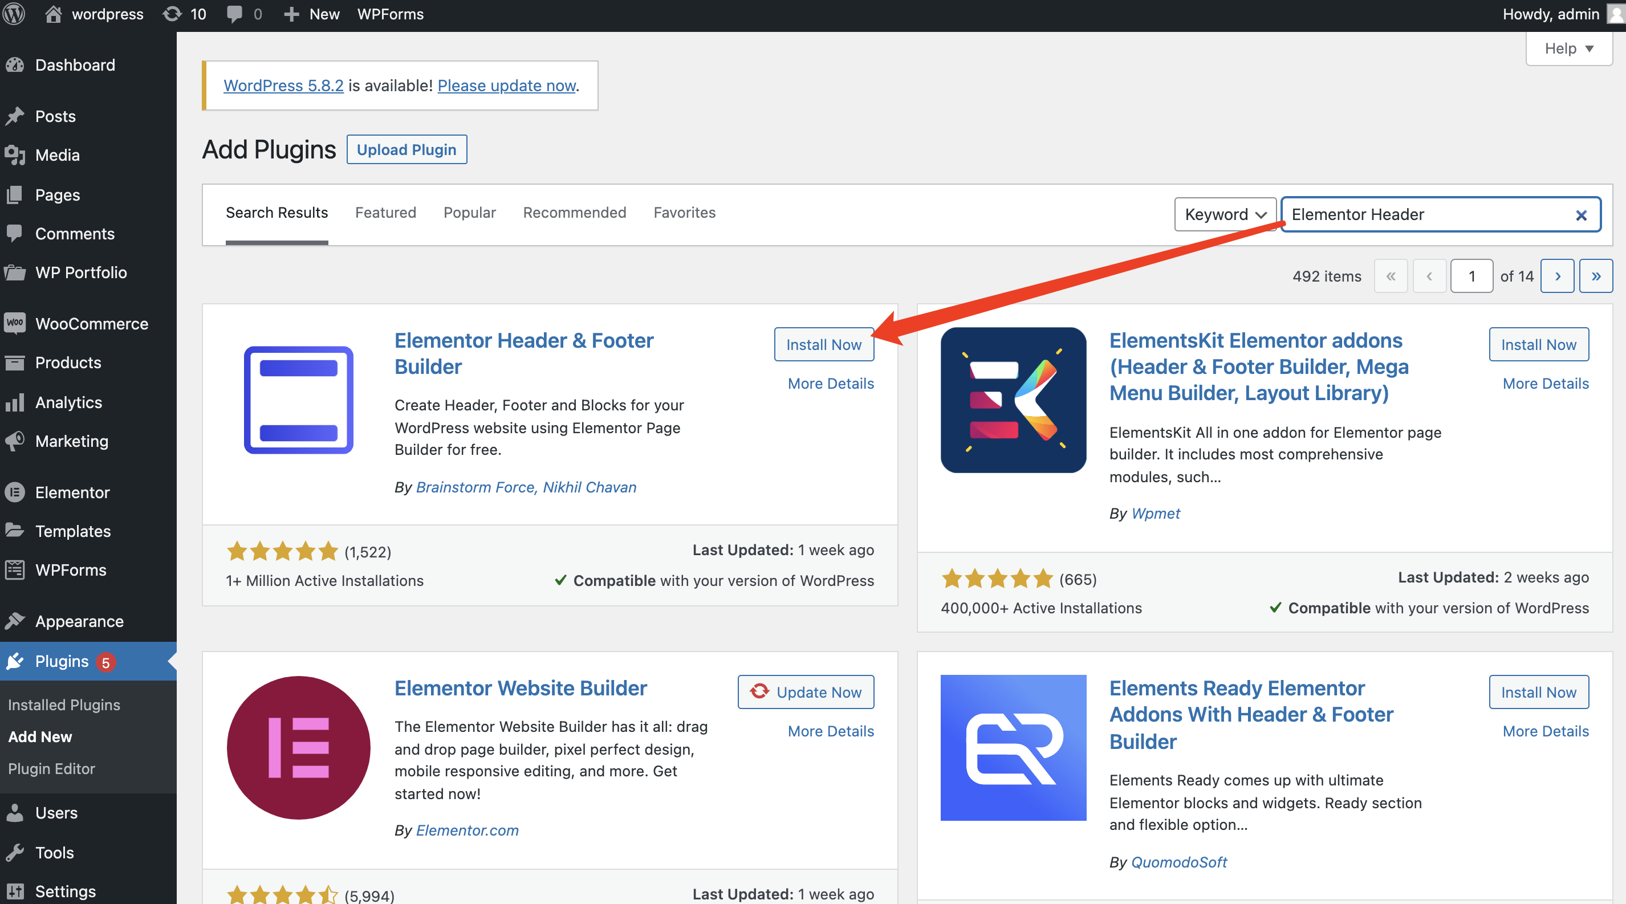This screenshot has height=904, width=1626.
Task: Open Plugin Editor submenu item
Action: [51, 768]
